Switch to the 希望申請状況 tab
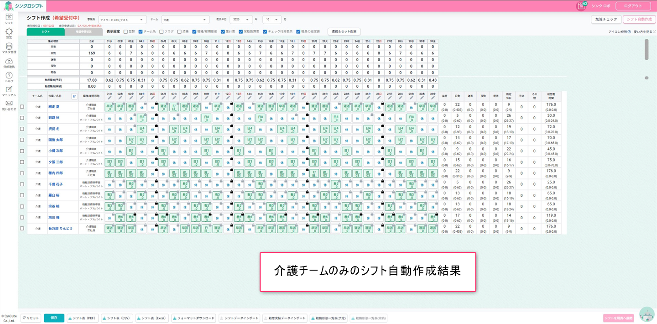The height and width of the screenshot is (324, 657). pos(83,32)
